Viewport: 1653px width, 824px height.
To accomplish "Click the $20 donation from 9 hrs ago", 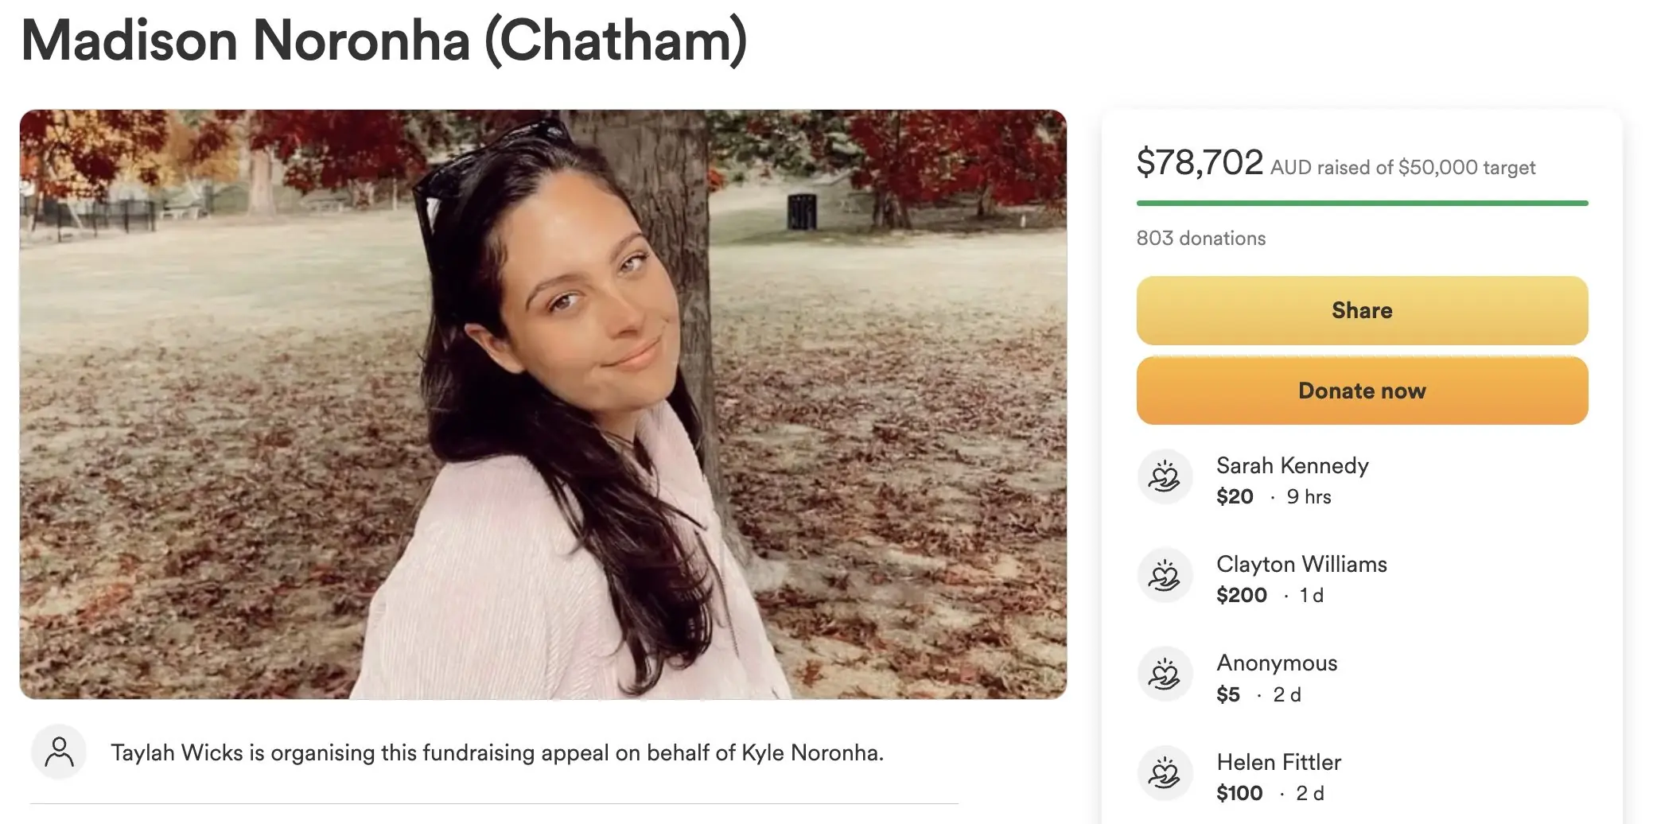I will pyautogui.click(x=1234, y=496).
